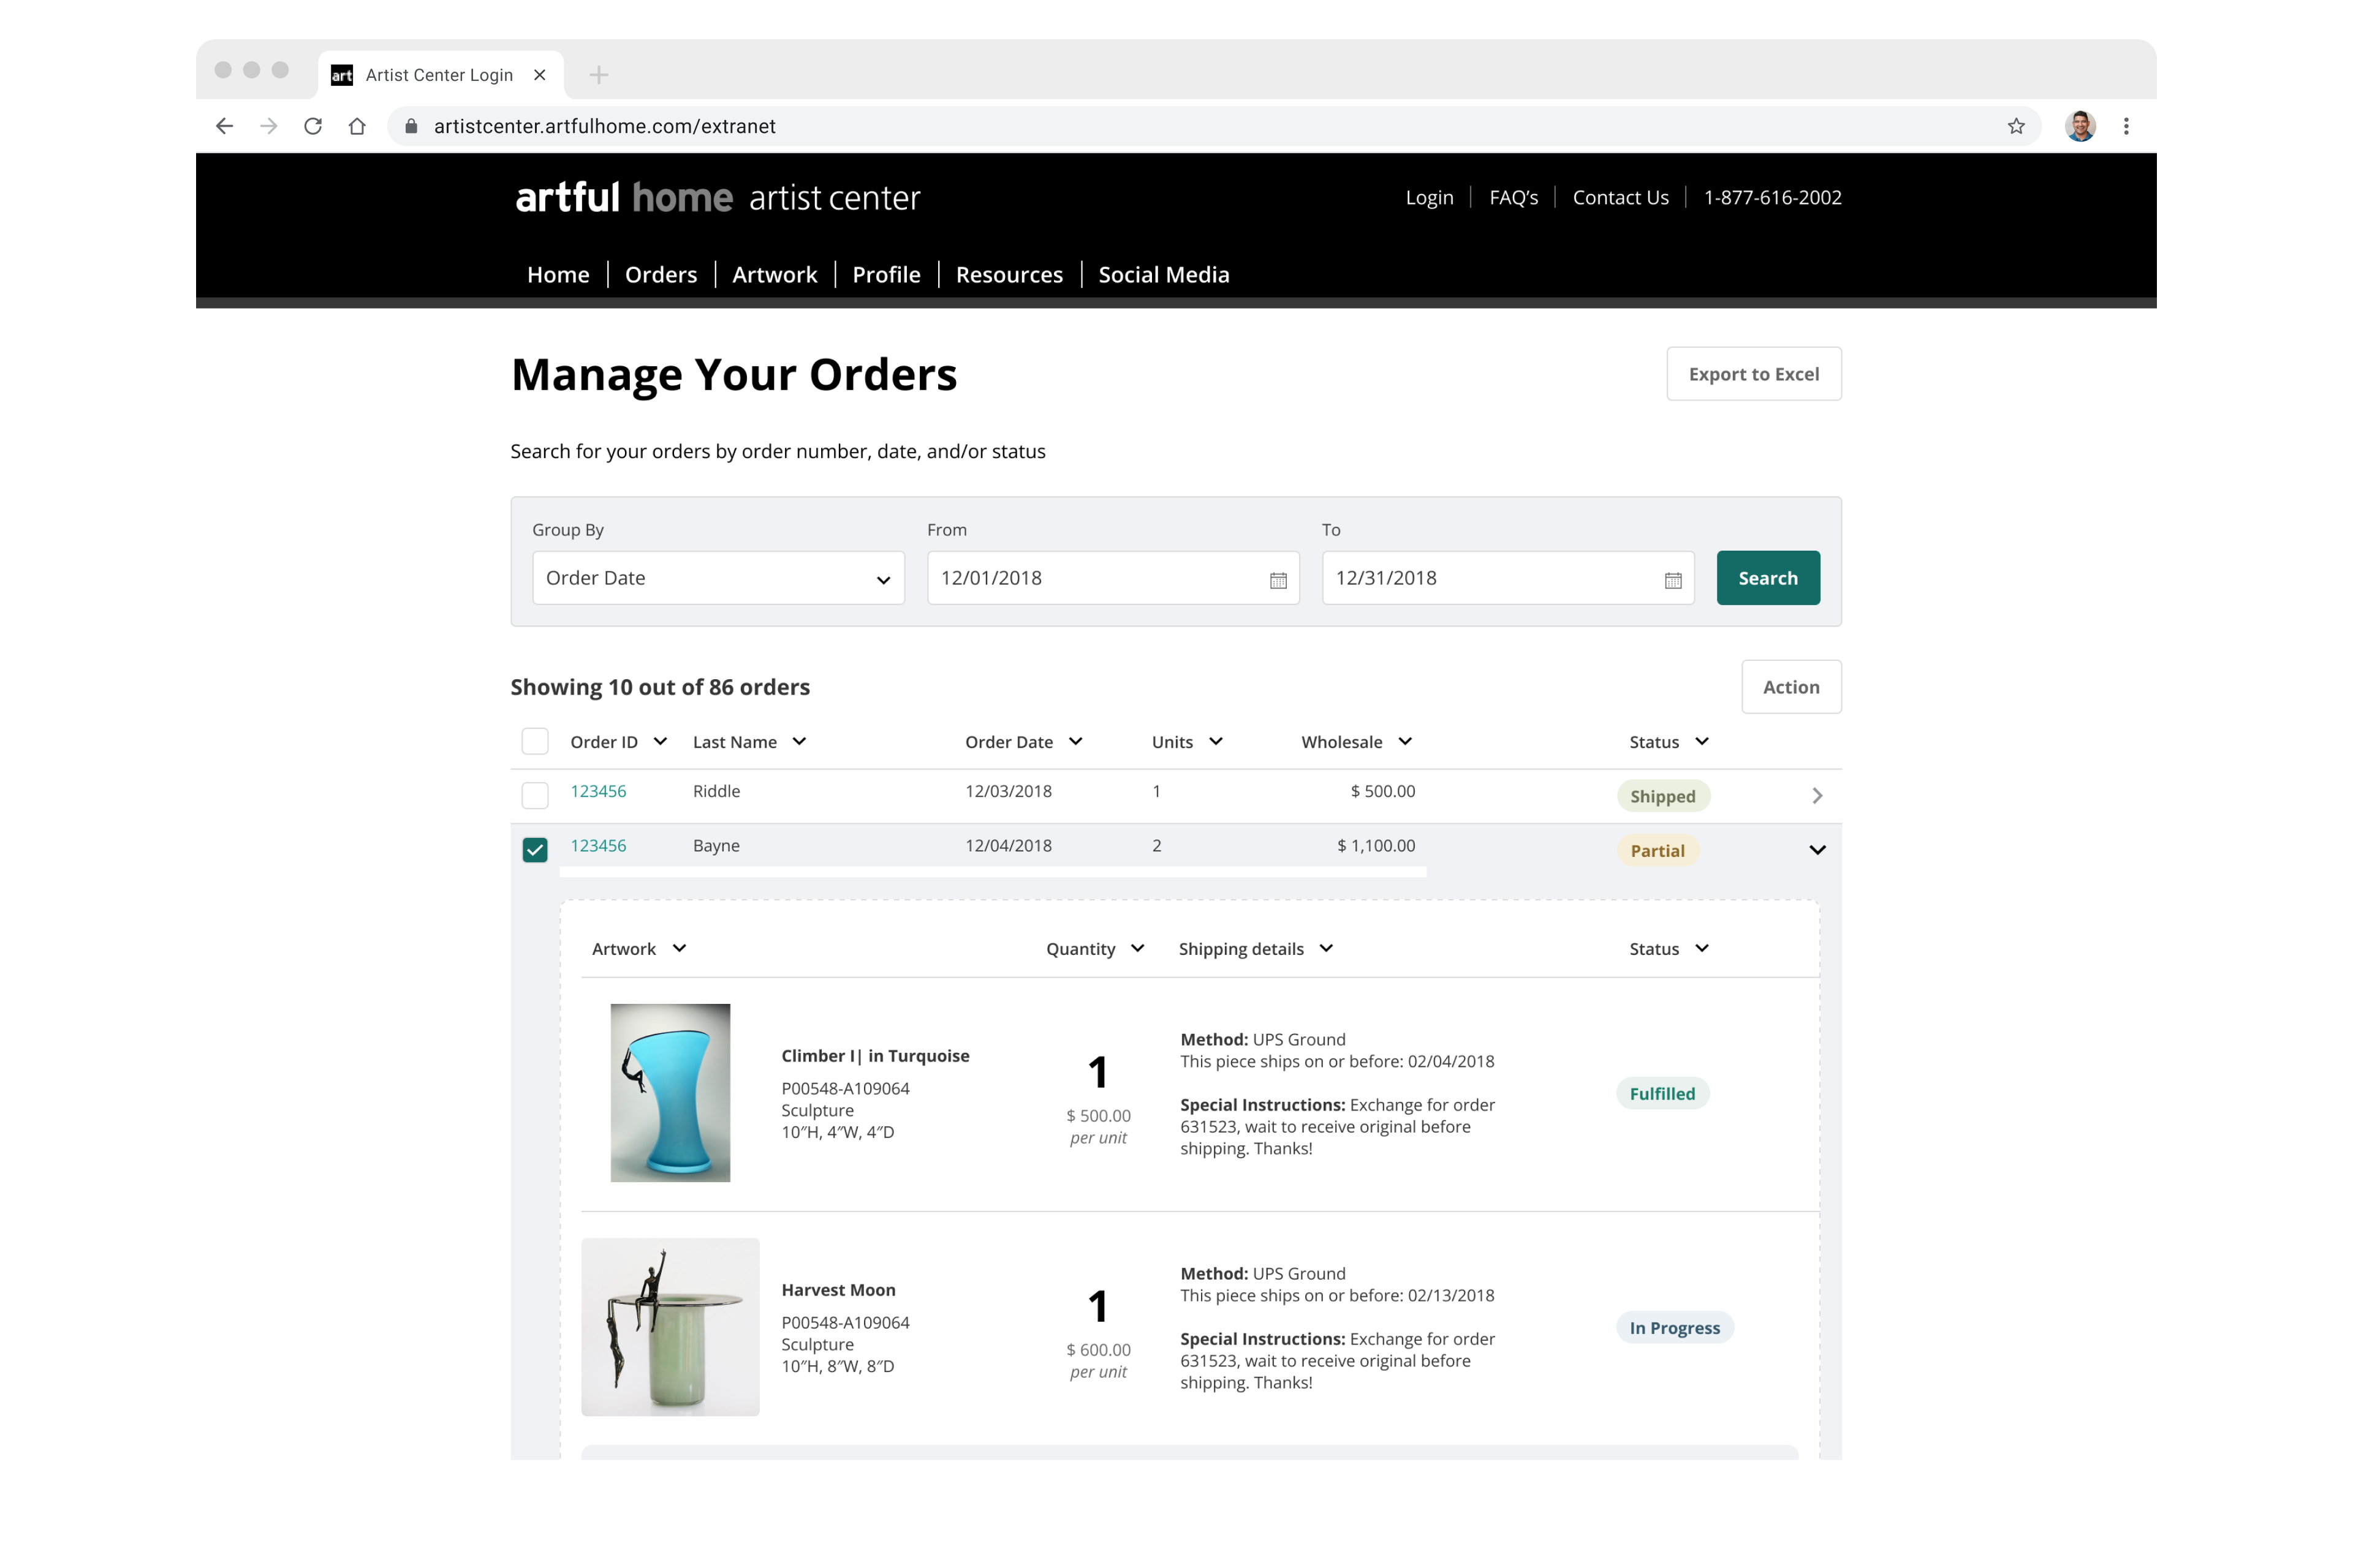Open the browser three-dot menu

coord(2126,126)
